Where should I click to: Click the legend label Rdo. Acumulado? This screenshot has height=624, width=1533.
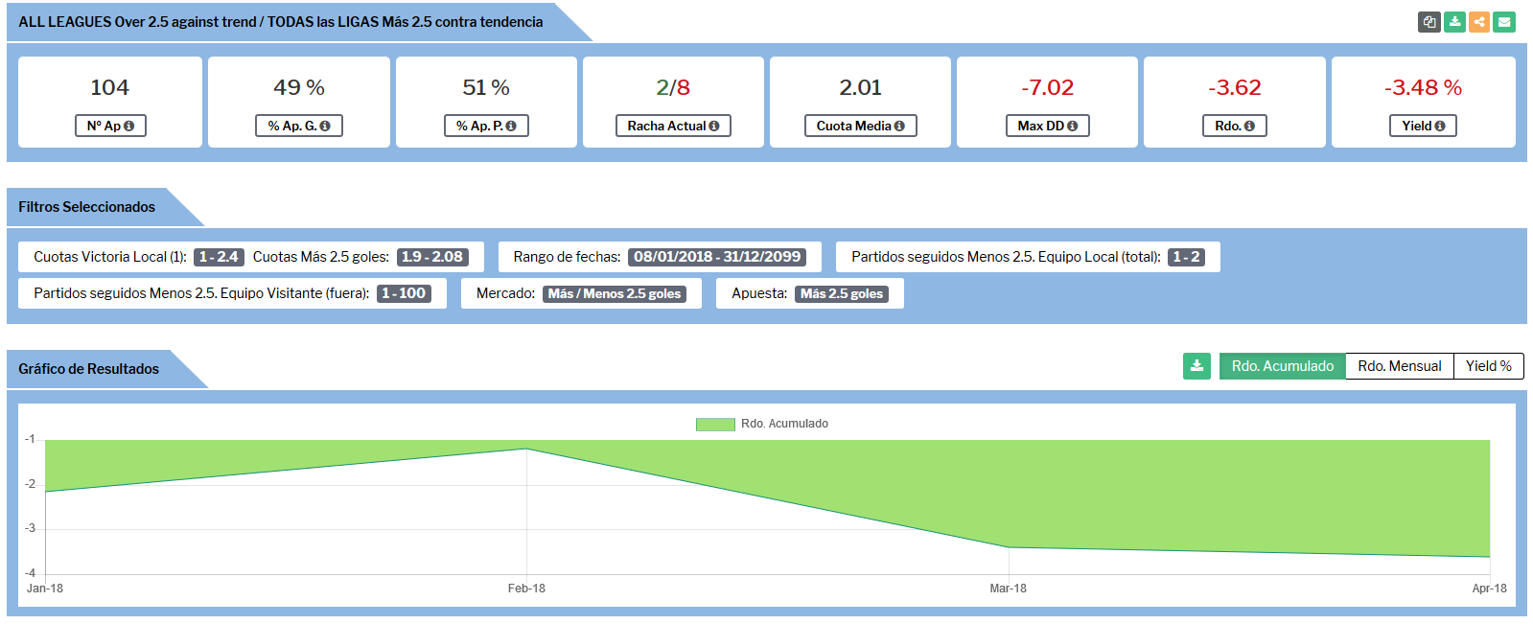(784, 424)
